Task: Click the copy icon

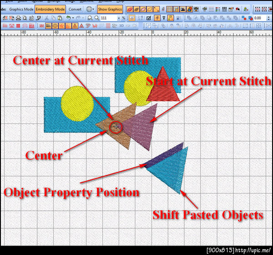Action: pos(53,18)
